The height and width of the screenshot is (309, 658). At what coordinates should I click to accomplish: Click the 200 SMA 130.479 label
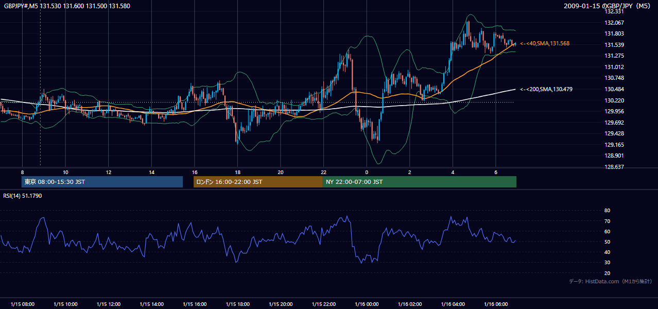[x=546, y=89]
